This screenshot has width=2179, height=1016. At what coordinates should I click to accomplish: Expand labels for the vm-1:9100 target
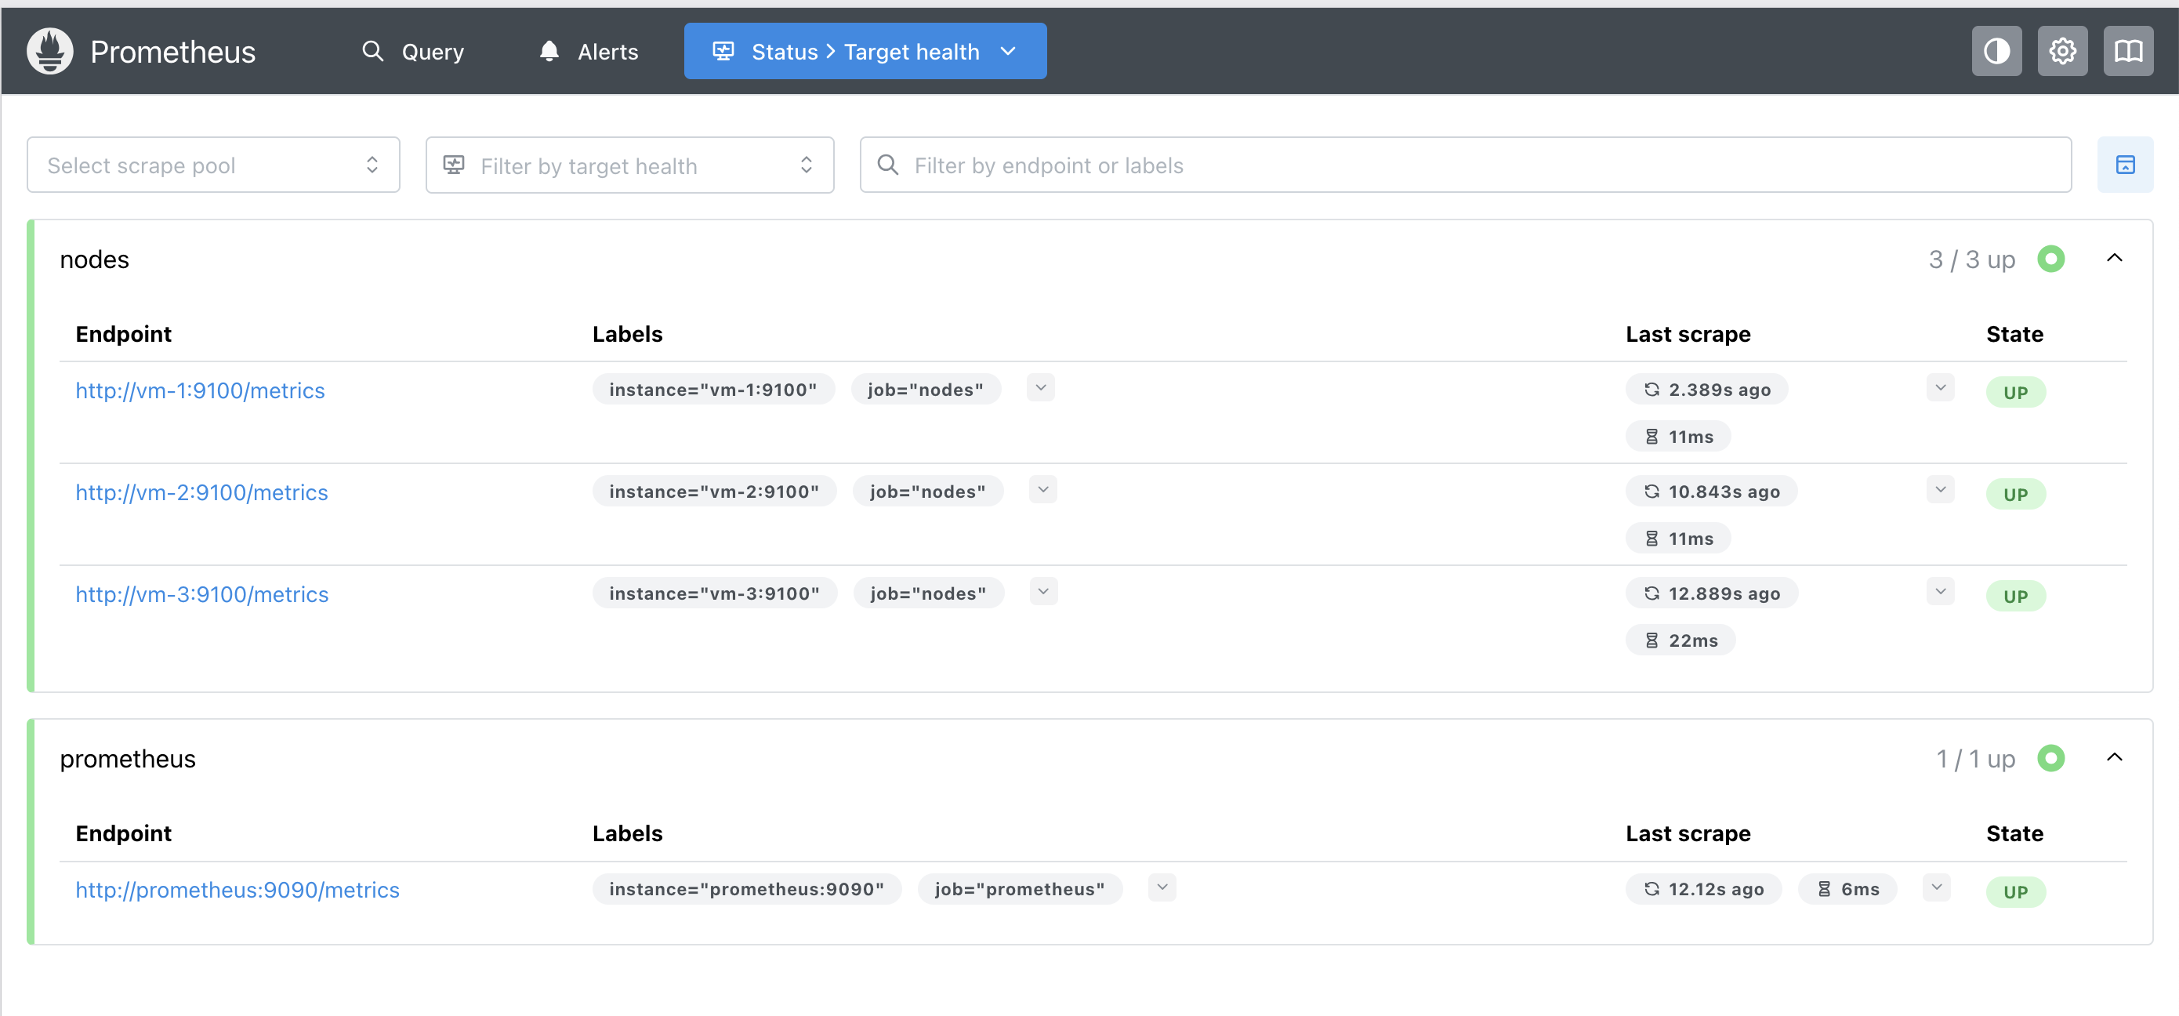pos(1040,387)
